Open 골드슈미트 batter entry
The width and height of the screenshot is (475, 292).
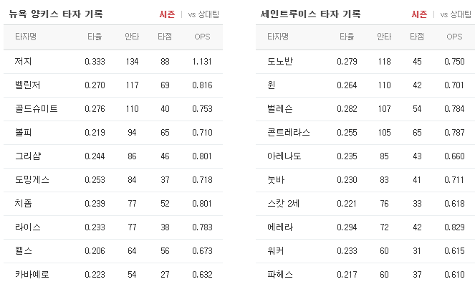[x=37, y=108]
